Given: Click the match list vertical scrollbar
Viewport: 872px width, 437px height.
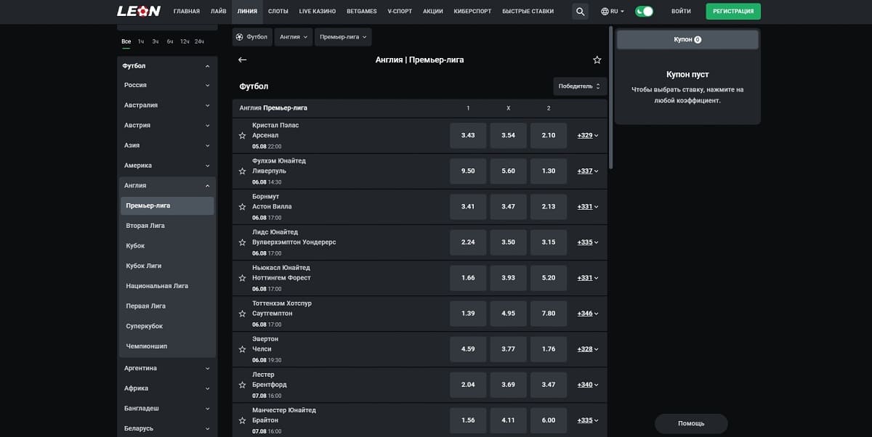Looking at the screenshot, I should tap(610, 98).
